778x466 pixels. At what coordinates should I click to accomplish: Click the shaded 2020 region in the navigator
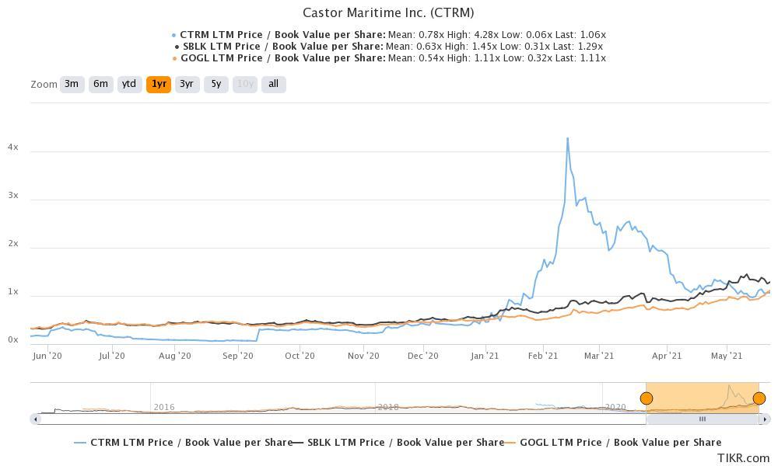click(700, 396)
